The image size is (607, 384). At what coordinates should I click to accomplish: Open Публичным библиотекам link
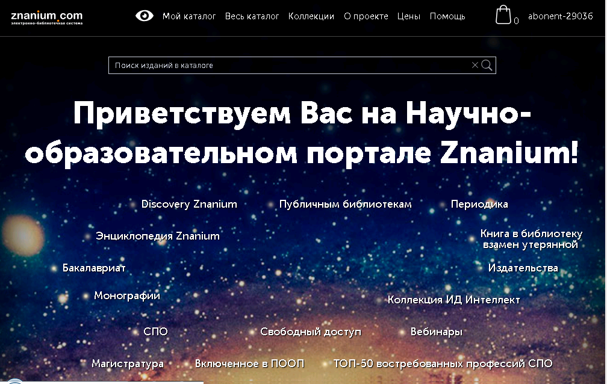tap(345, 204)
